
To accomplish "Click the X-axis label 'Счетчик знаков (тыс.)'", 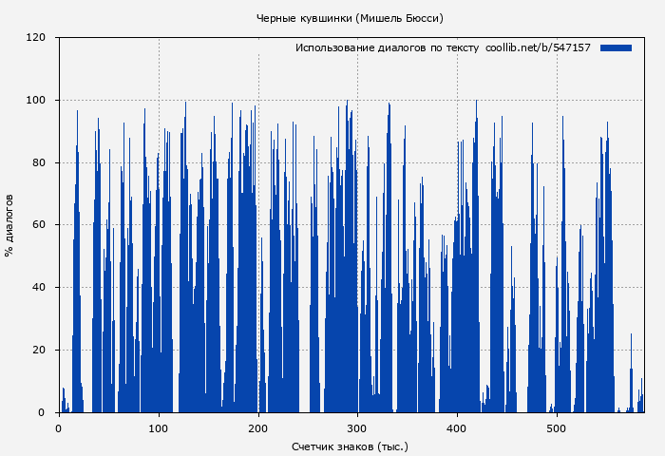I will [x=350, y=446].
